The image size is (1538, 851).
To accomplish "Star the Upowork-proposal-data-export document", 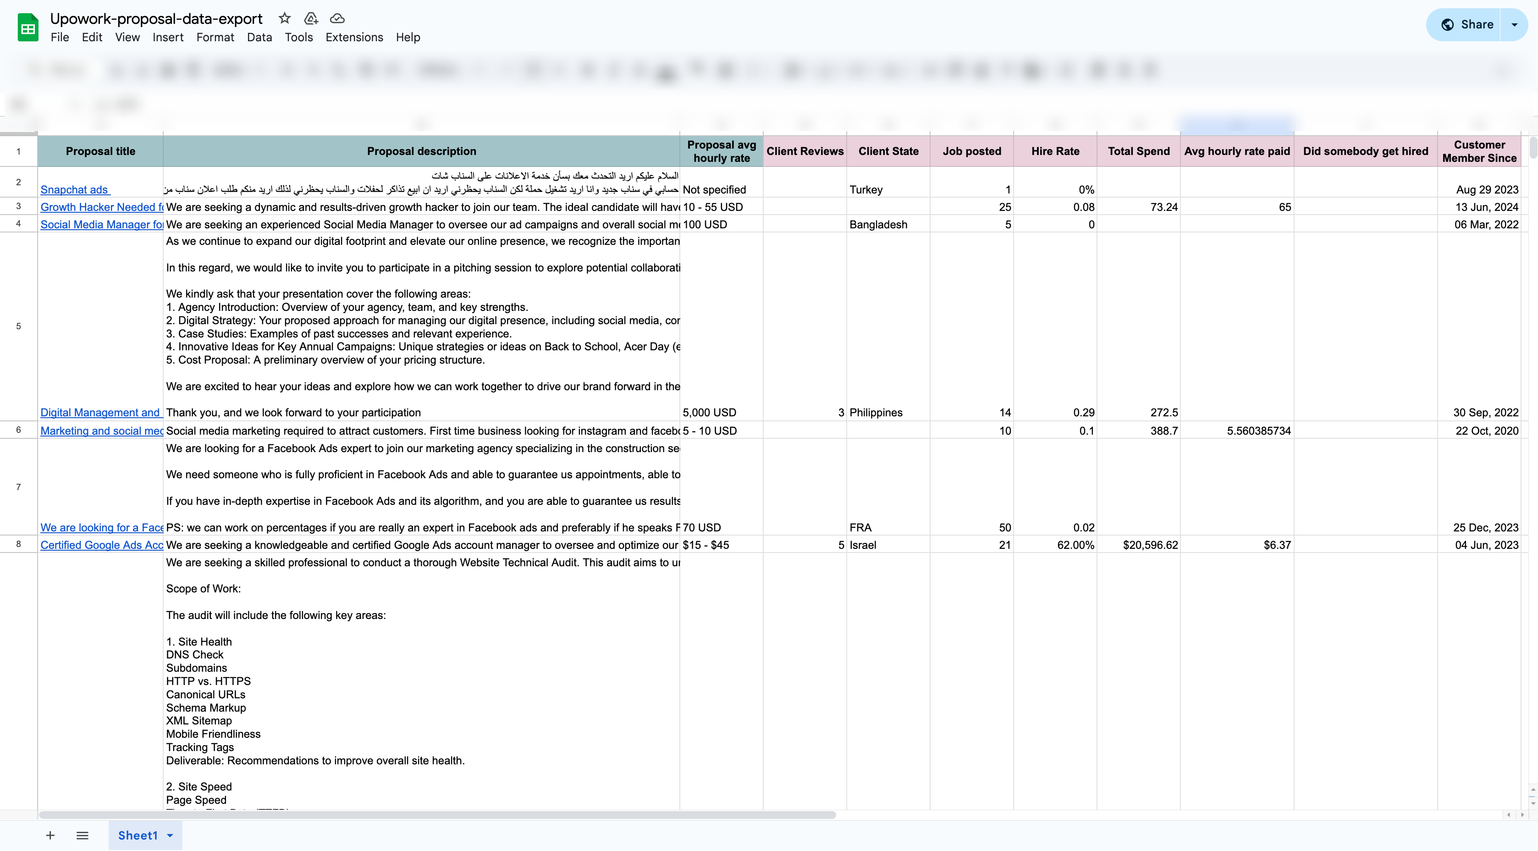I will [x=285, y=18].
